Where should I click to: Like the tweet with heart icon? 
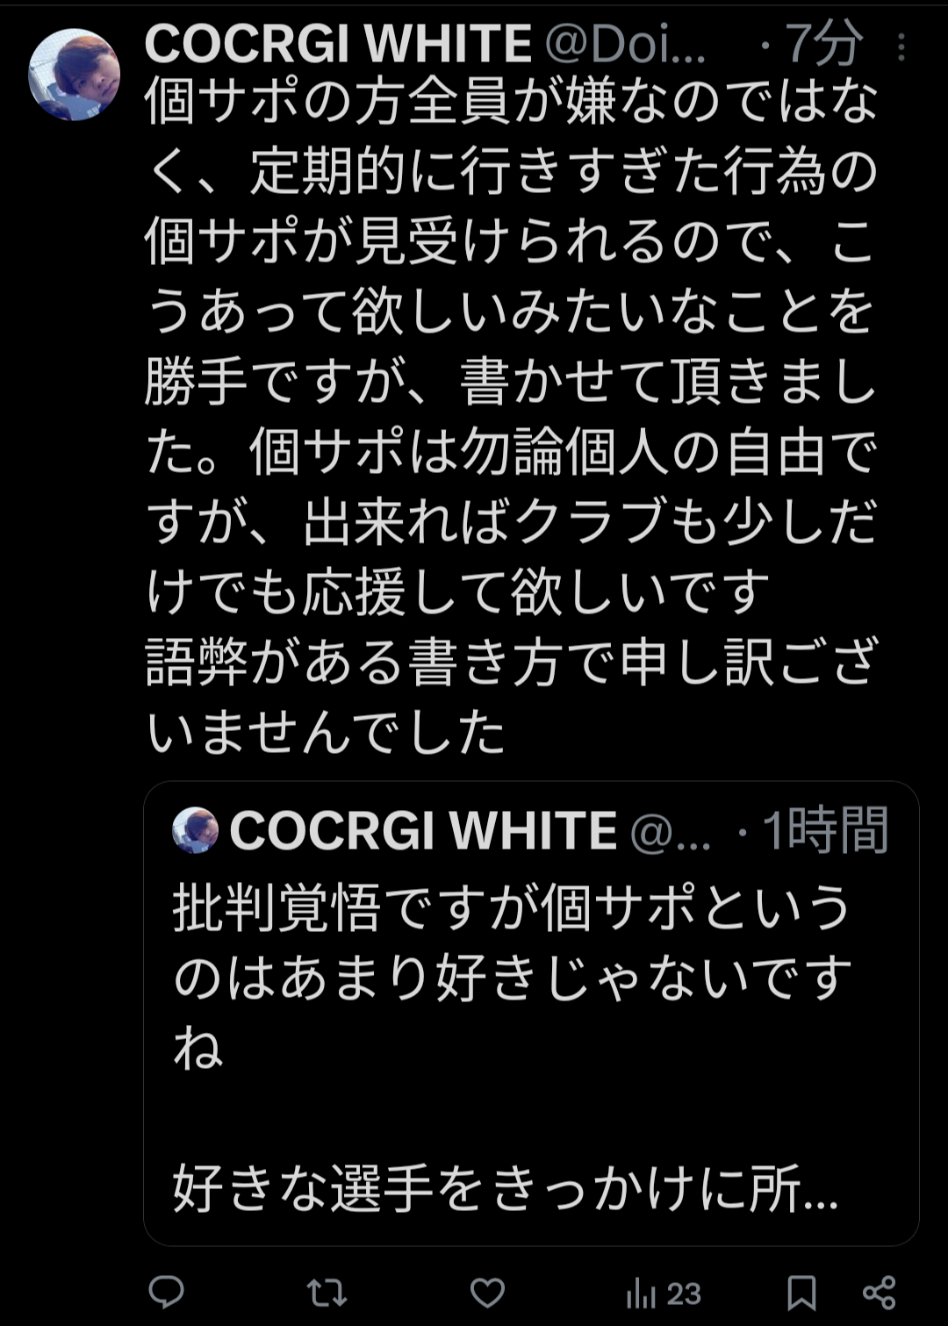click(487, 1293)
